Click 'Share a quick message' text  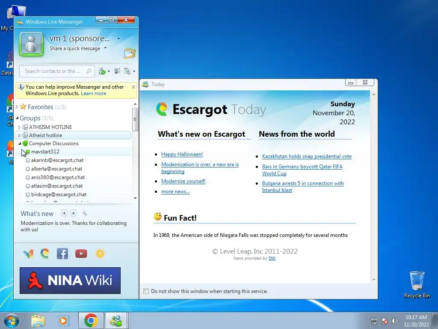pyautogui.click(x=74, y=48)
